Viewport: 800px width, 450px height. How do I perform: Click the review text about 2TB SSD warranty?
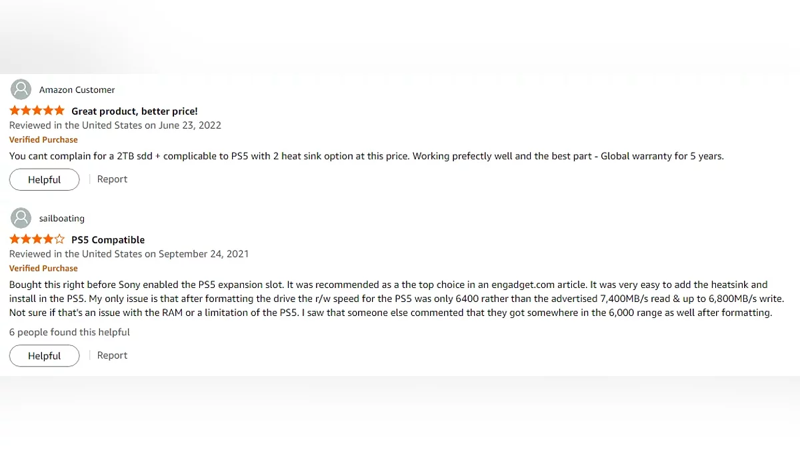click(x=366, y=156)
